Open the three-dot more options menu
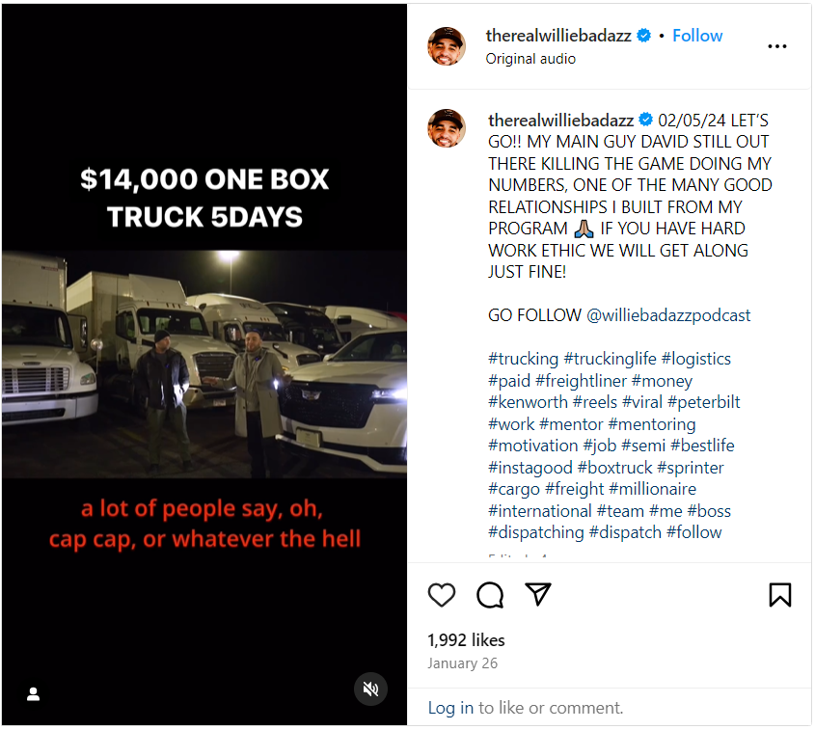The height and width of the screenshot is (730, 815). (x=777, y=46)
